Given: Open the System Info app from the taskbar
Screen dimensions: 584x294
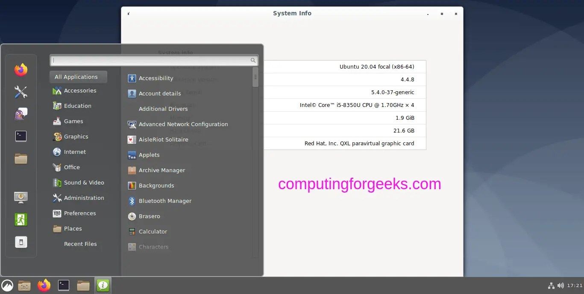Looking at the screenshot, I should tap(103, 285).
